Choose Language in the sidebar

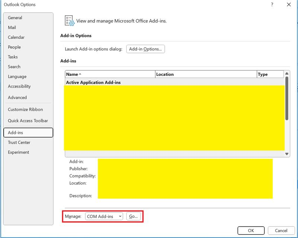[28, 77]
